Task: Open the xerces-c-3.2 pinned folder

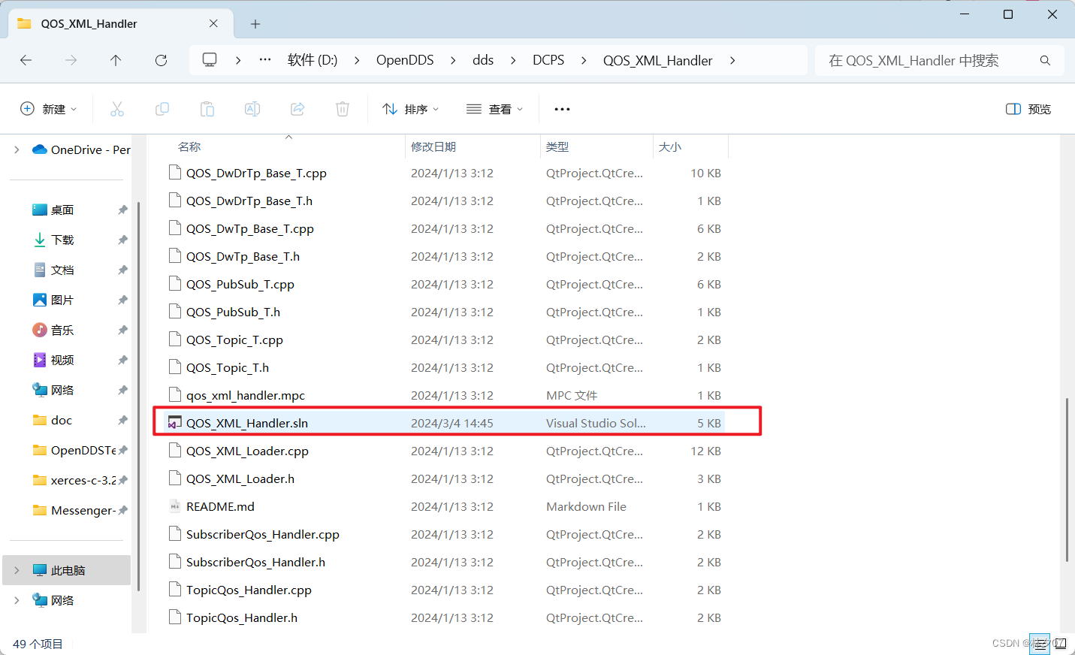Action: 83,481
